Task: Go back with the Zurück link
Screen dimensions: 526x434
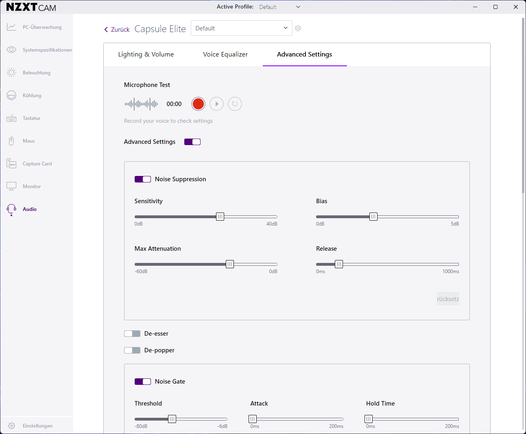Action: [117, 30]
